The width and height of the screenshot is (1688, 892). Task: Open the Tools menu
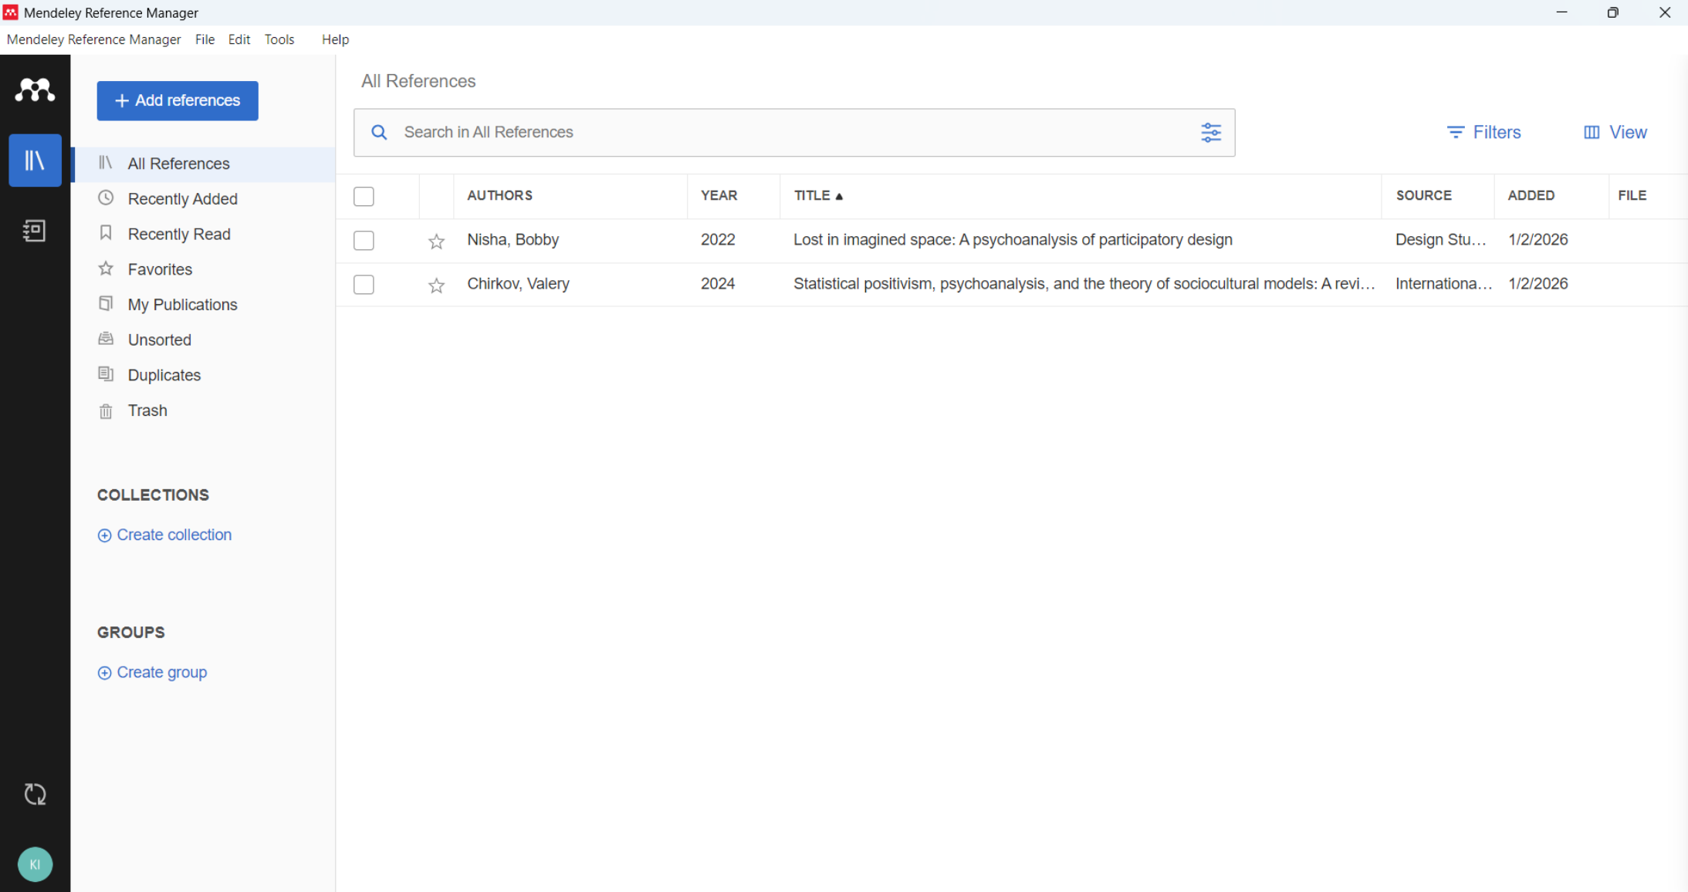[279, 39]
